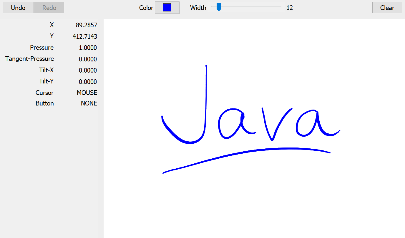Screen dimensions: 405x238
Task: Clear the drawing canvas
Action: coord(387,8)
